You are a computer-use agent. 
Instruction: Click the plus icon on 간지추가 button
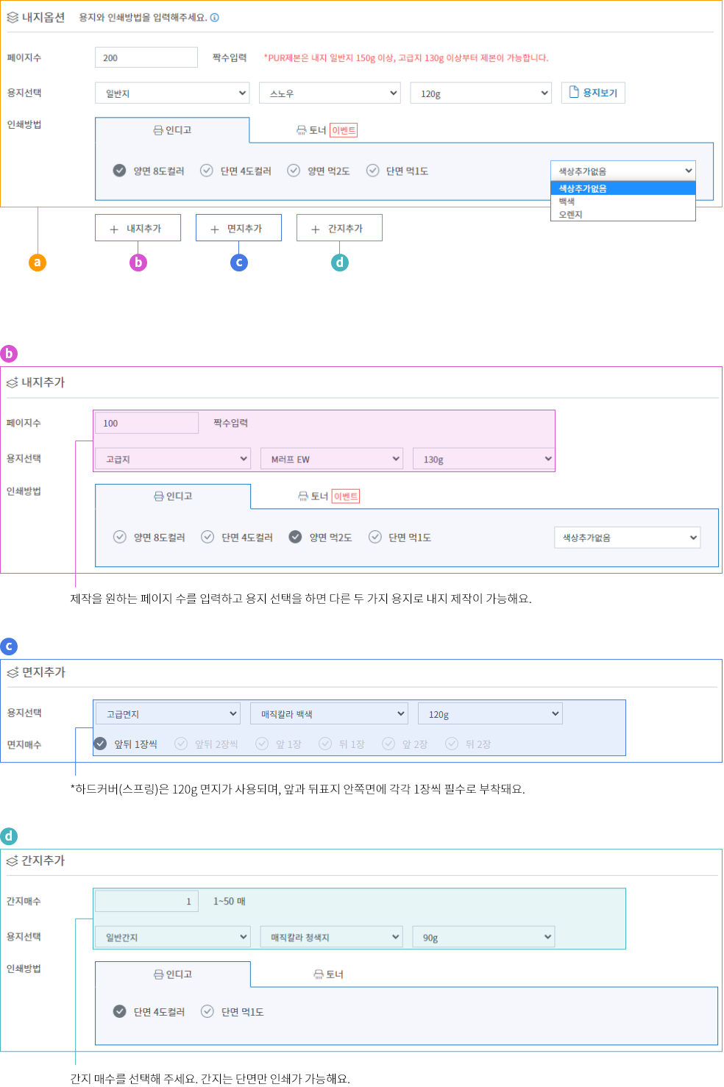tap(316, 229)
